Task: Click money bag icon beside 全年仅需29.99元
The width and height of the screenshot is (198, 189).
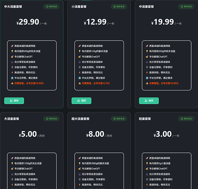Action: 12,83
